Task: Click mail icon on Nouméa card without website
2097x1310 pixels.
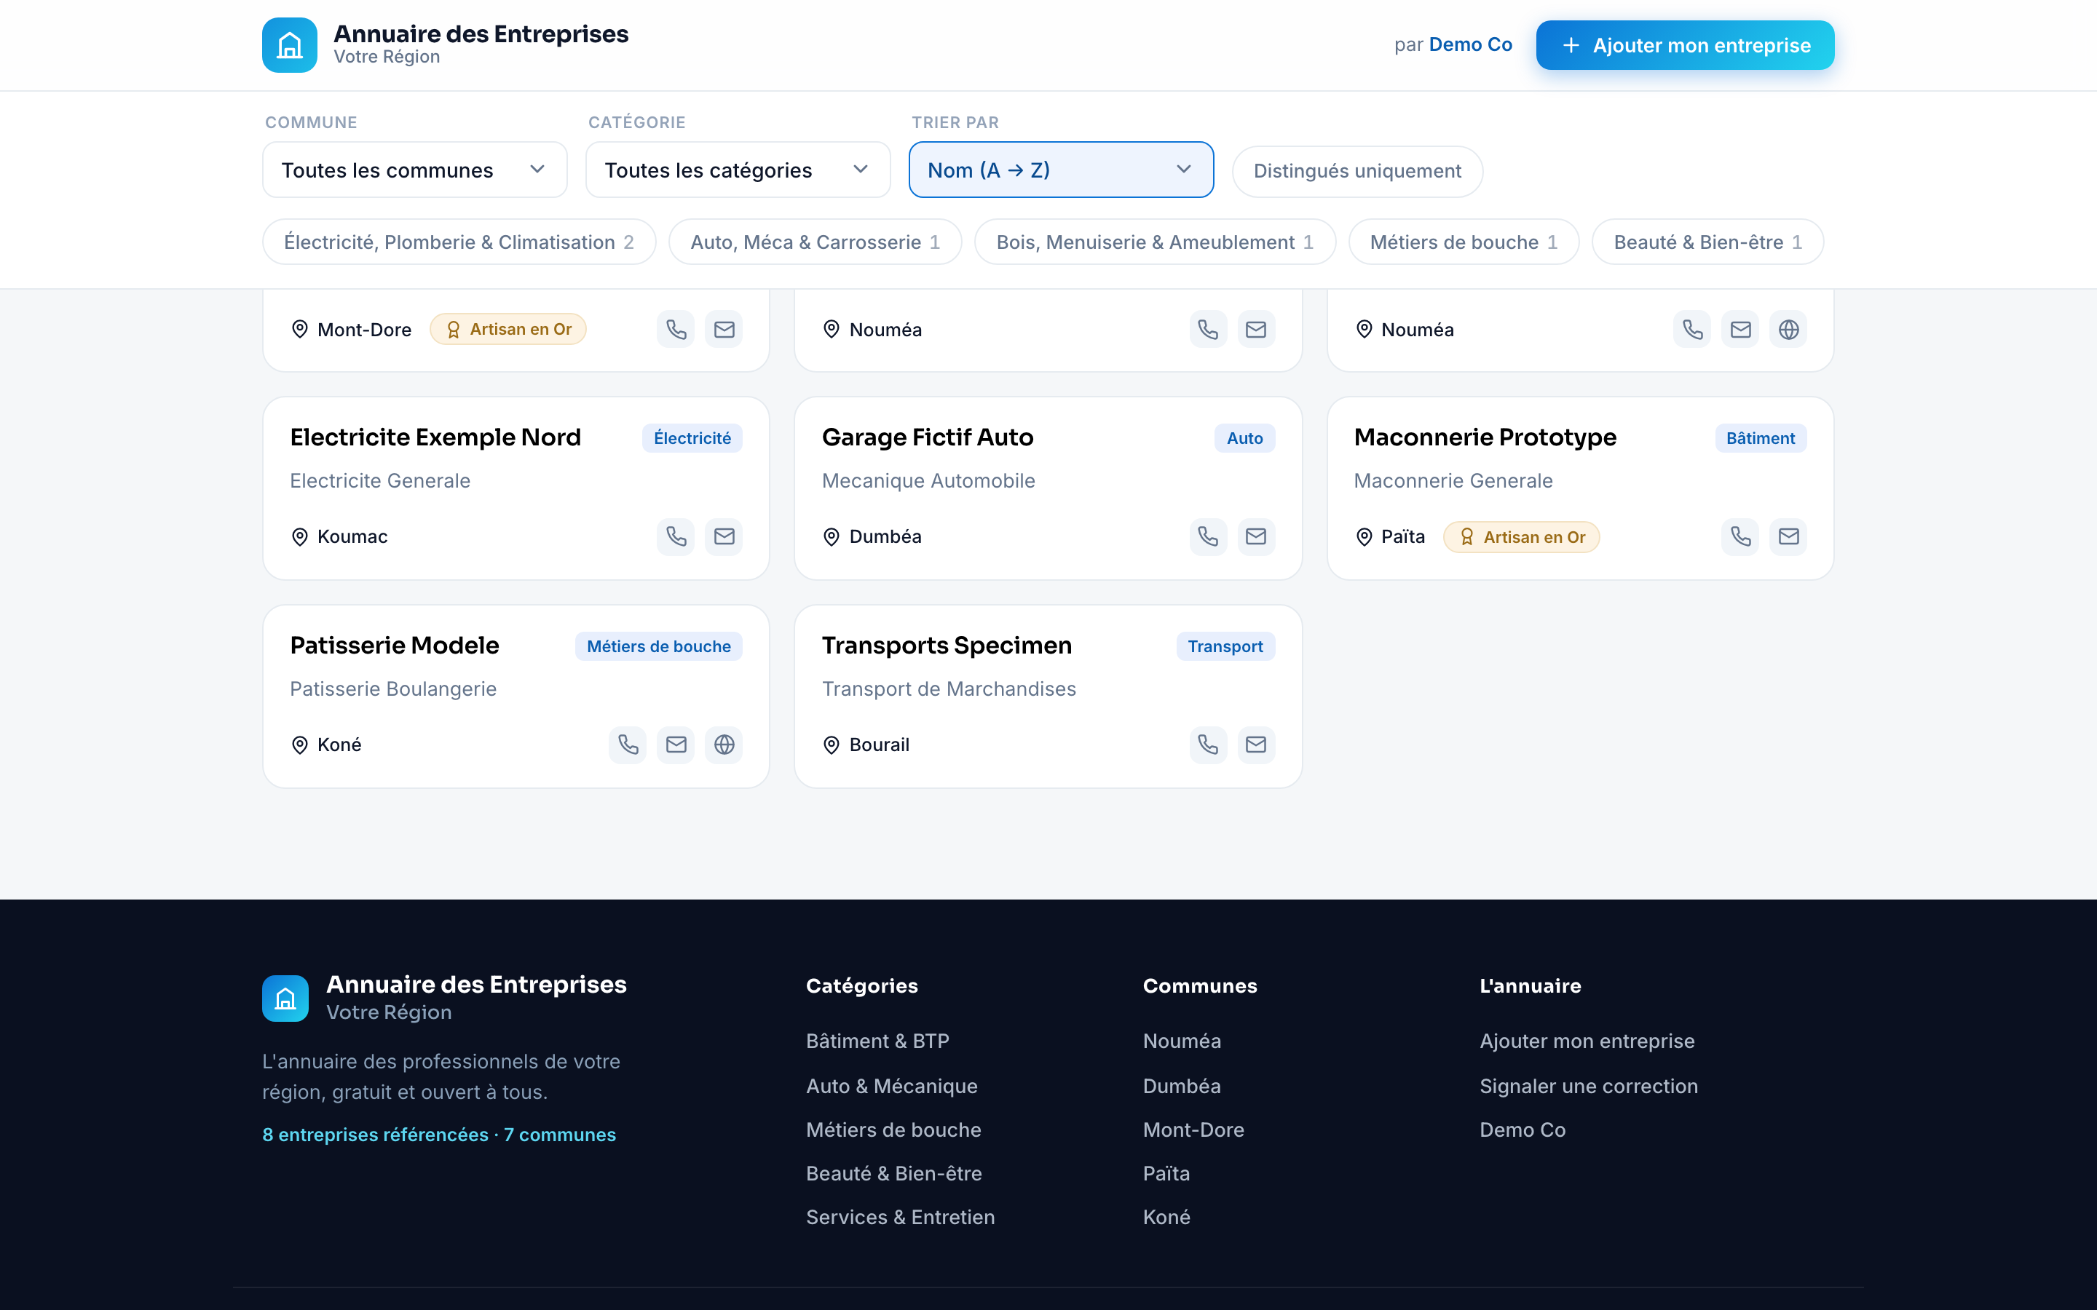Action: [1255, 329]
